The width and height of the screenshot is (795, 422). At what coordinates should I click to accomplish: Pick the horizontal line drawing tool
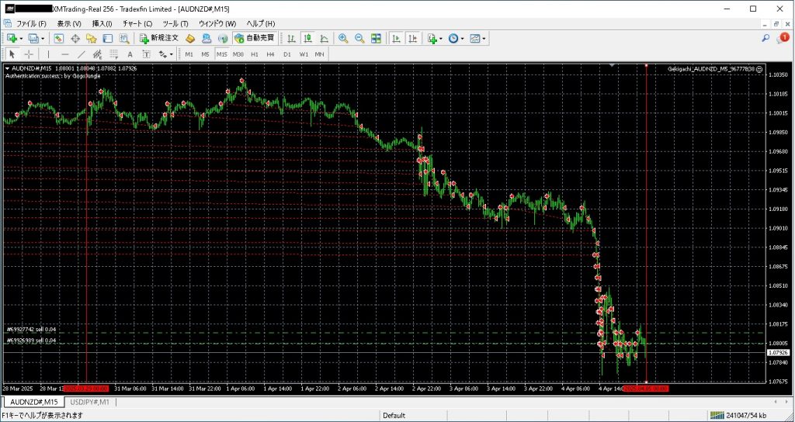pyautogui.click(x=64, y=54)
